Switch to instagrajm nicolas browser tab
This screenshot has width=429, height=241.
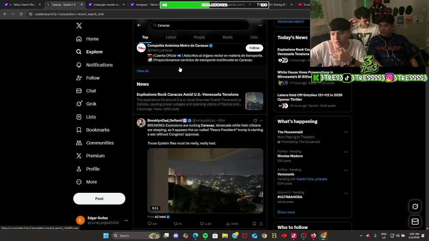tap(106, 5)
